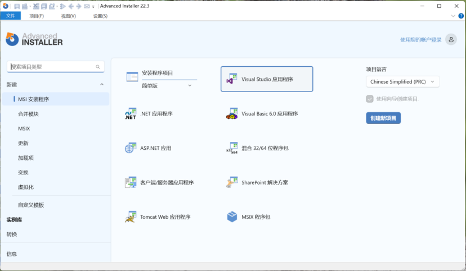Select MSIX category in sidebar

tap(24, 128)
